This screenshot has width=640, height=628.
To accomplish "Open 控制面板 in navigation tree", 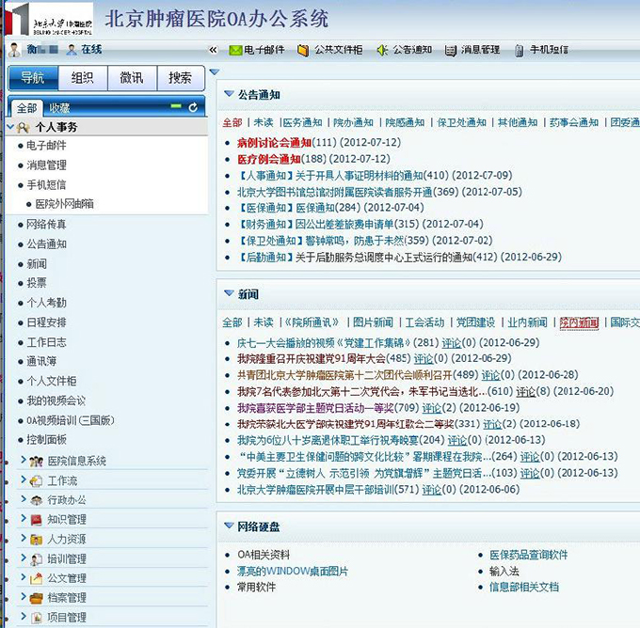I will point(46,440).
